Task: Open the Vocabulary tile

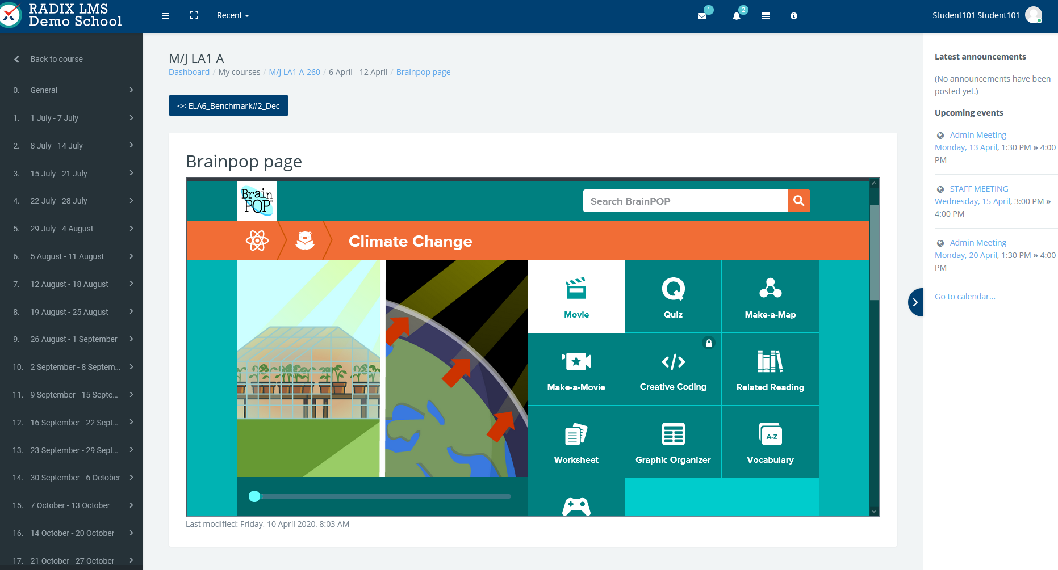Action: pos(770,442)
